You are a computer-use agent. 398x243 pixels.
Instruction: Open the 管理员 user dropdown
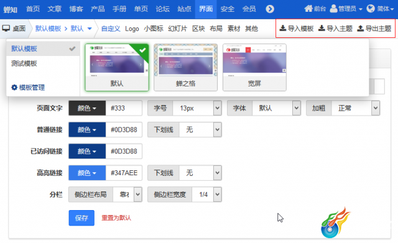tap(346, 9)
